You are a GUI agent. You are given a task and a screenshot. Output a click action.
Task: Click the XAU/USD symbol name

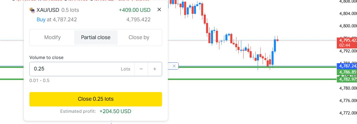(48, 10)
